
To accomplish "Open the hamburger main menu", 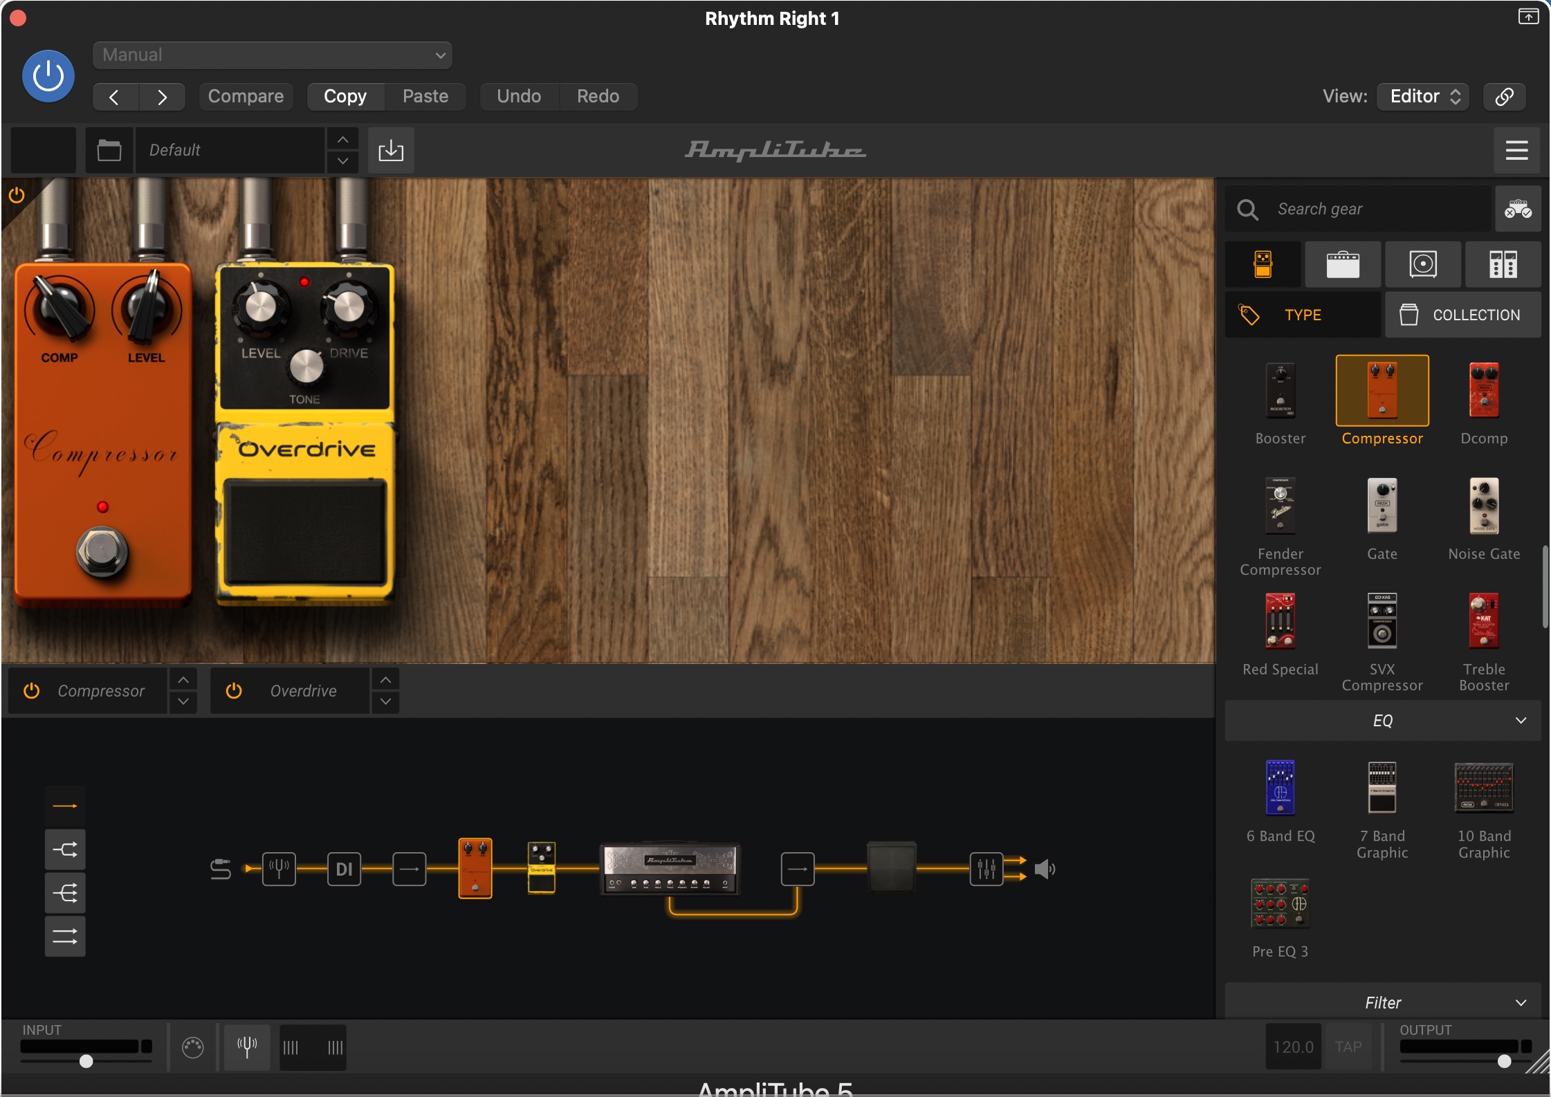I will pos(1517,150).
